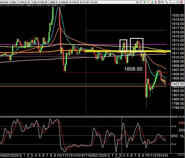Screen dimensions: 185x158
Task: Close the chart with red X
Action: [181, 2]
